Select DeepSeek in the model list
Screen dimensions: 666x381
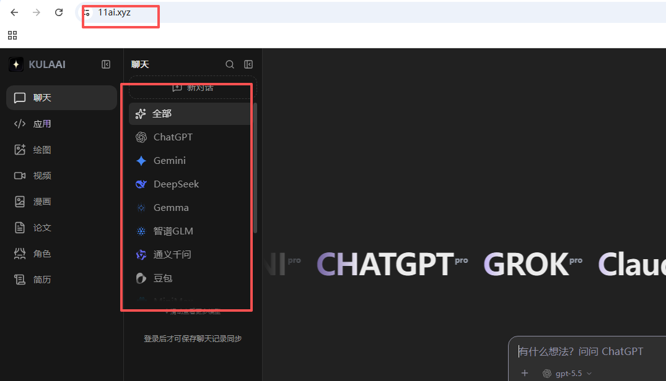[191, 184]
